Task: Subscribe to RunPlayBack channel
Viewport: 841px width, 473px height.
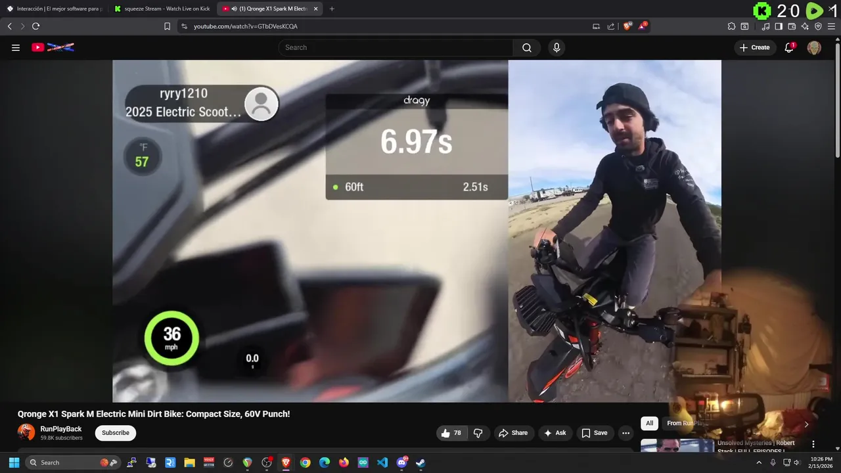Action: (115, 433)
